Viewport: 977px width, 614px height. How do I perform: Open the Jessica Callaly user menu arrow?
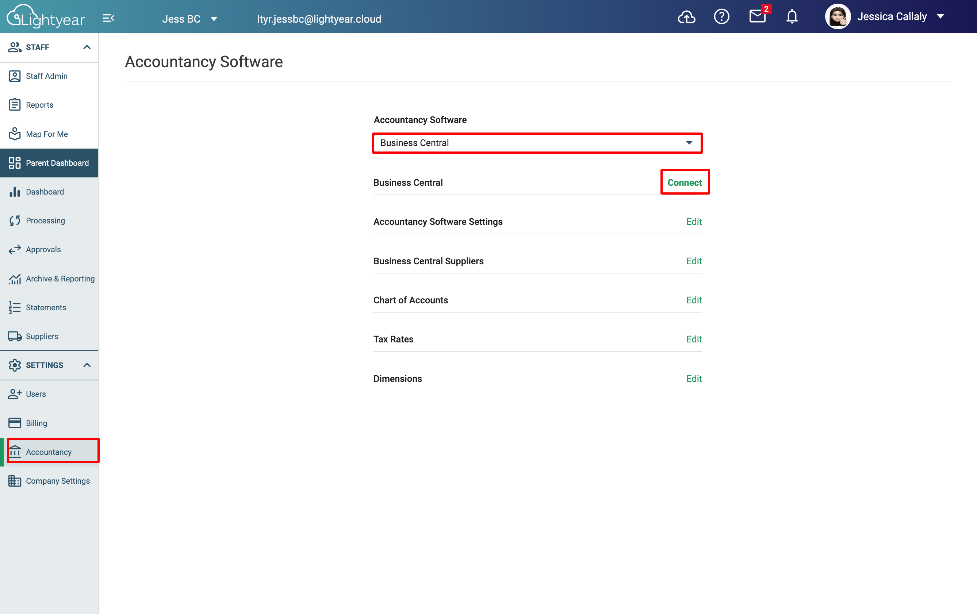coord(940,17)
